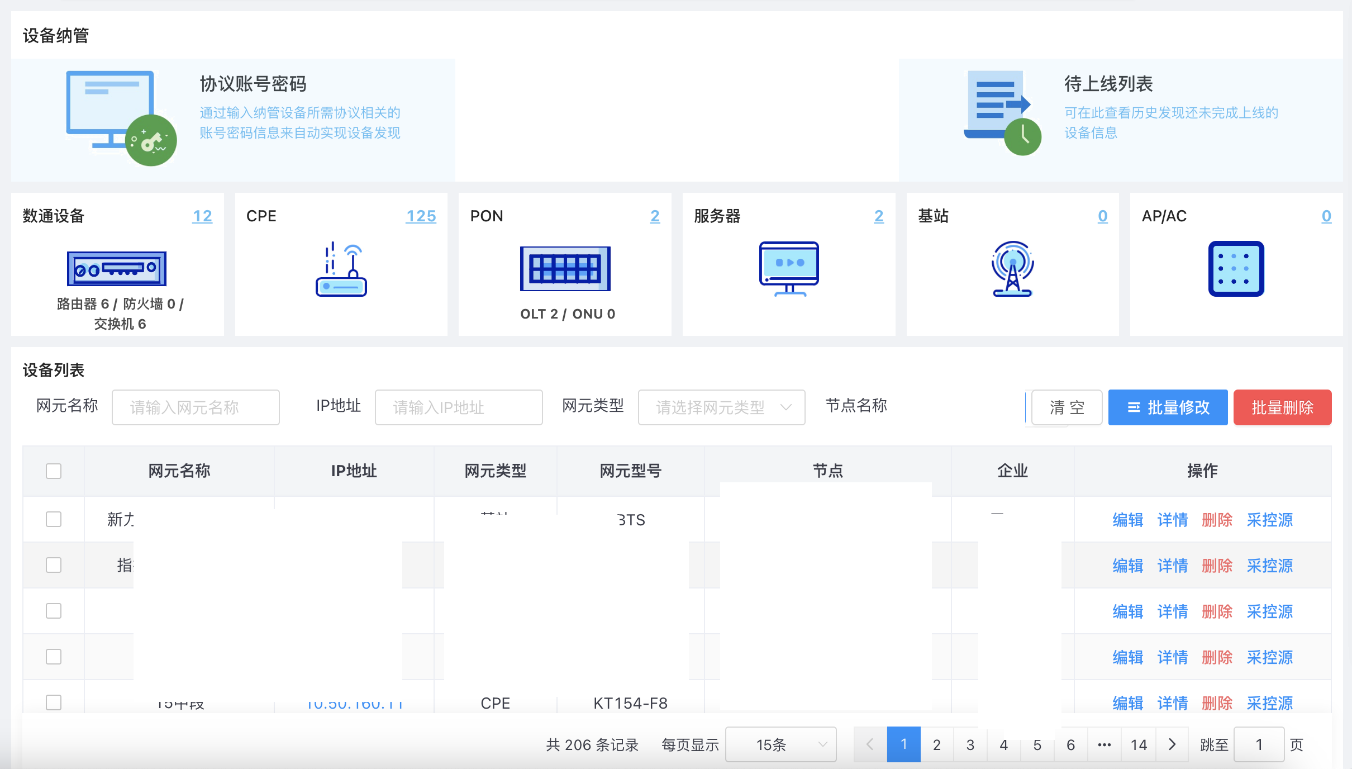Select page 4 in pagination
Image resolution: width=1352 pixels, height=769 pixels.
point(1004,744)
